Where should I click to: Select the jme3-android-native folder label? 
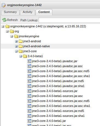click(36, 46)
